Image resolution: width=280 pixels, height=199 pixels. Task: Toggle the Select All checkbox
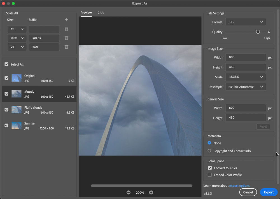tap(6, 64)
